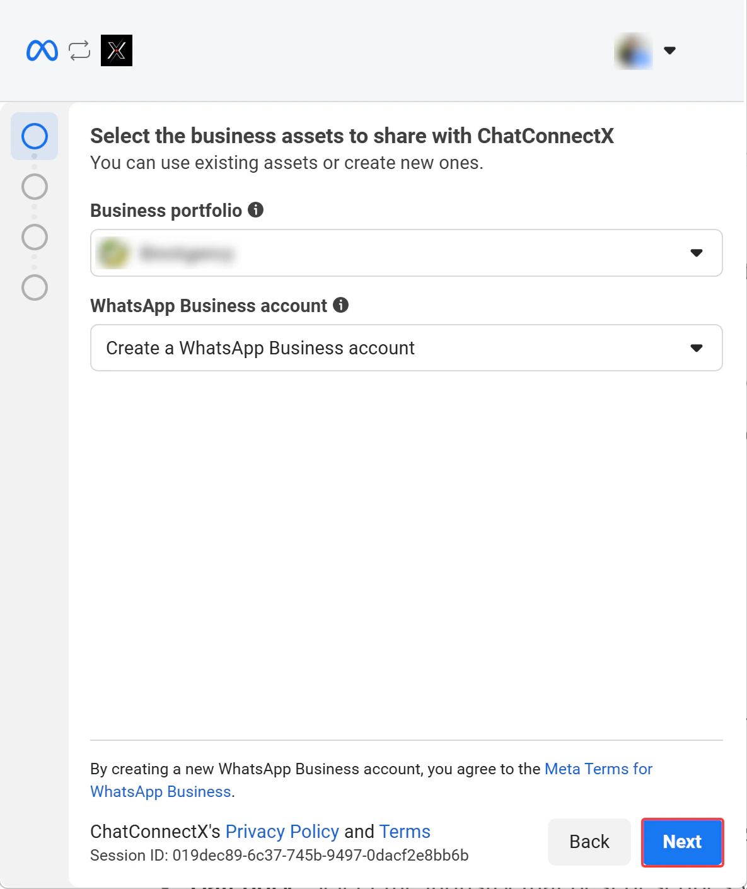The height and width of the screenshot is (889, 747).
Task: Open Create a WhatsApp Business account dropdown
Action: (407, 348)
